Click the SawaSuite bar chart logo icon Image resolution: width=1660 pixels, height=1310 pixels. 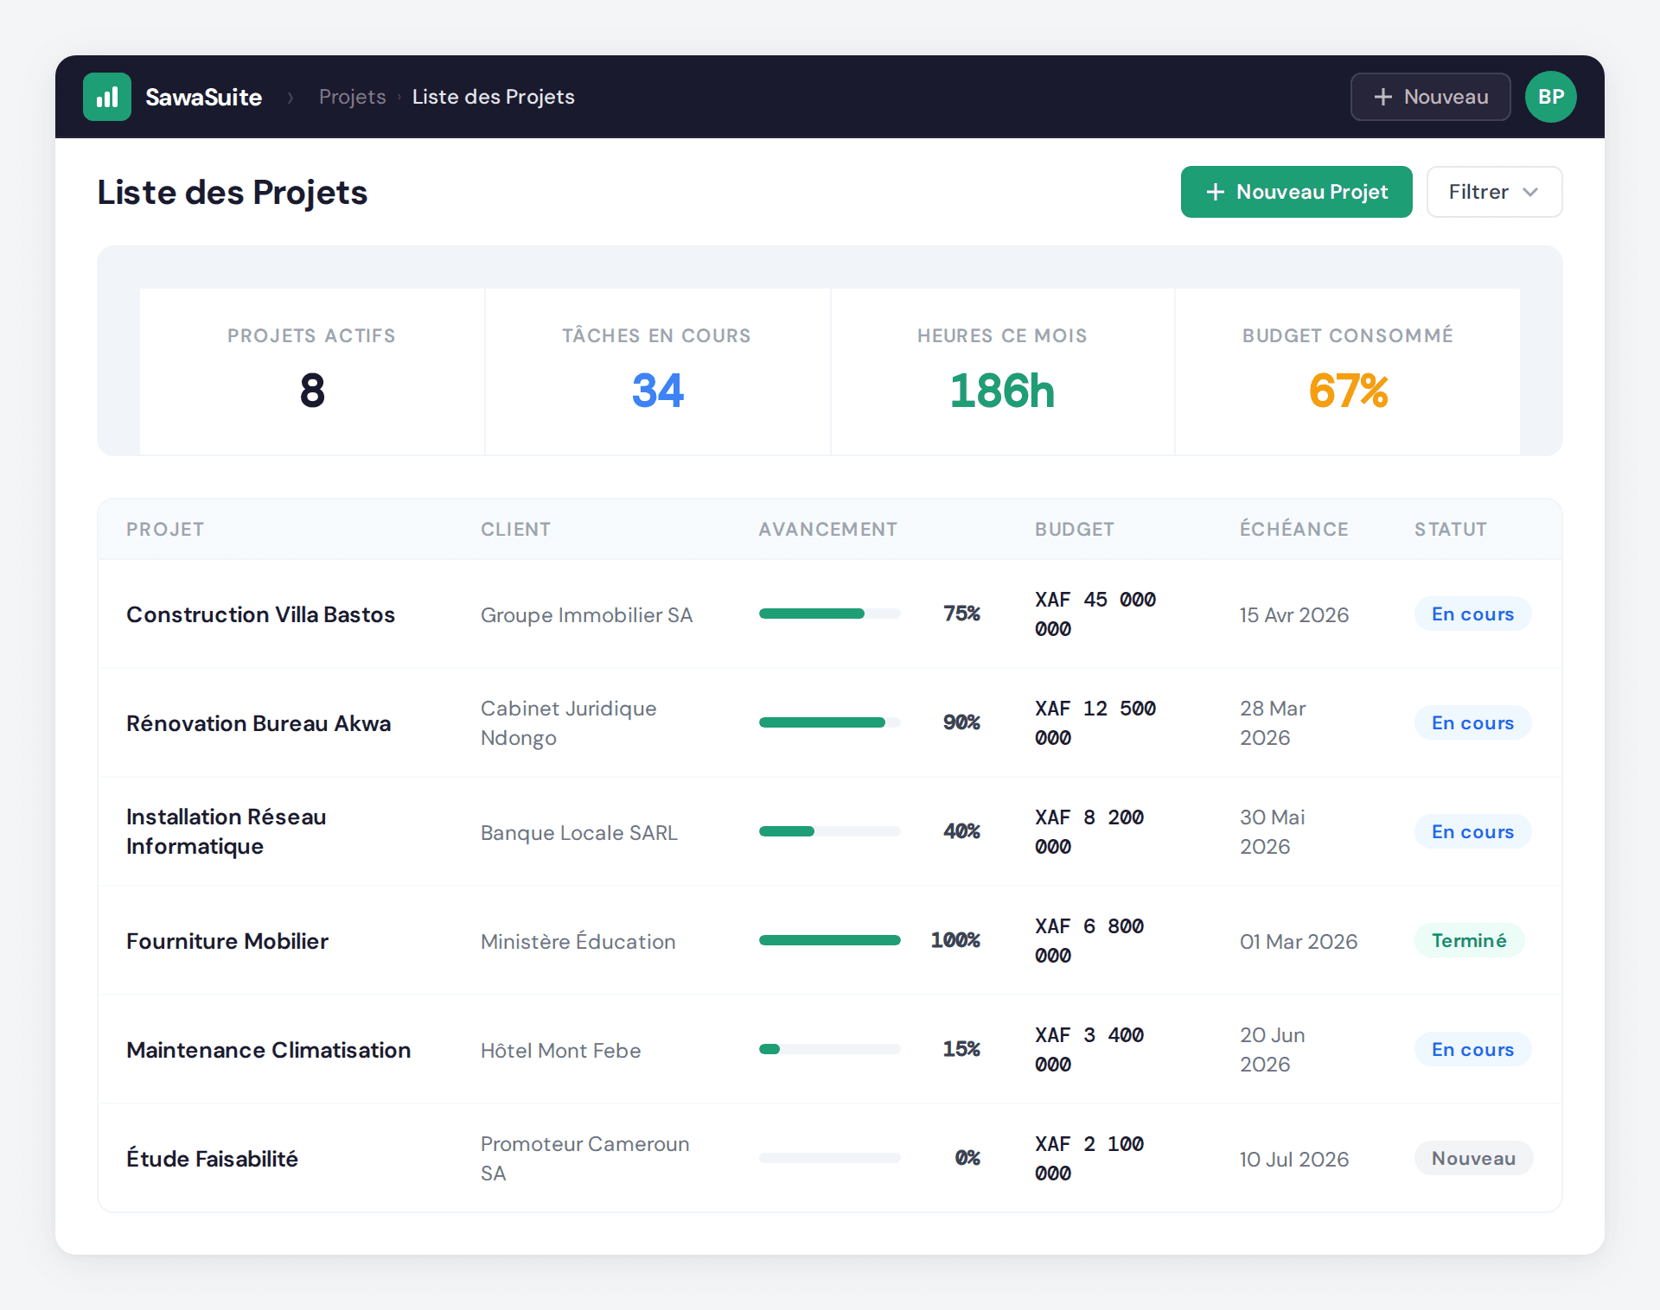point(106,97)
